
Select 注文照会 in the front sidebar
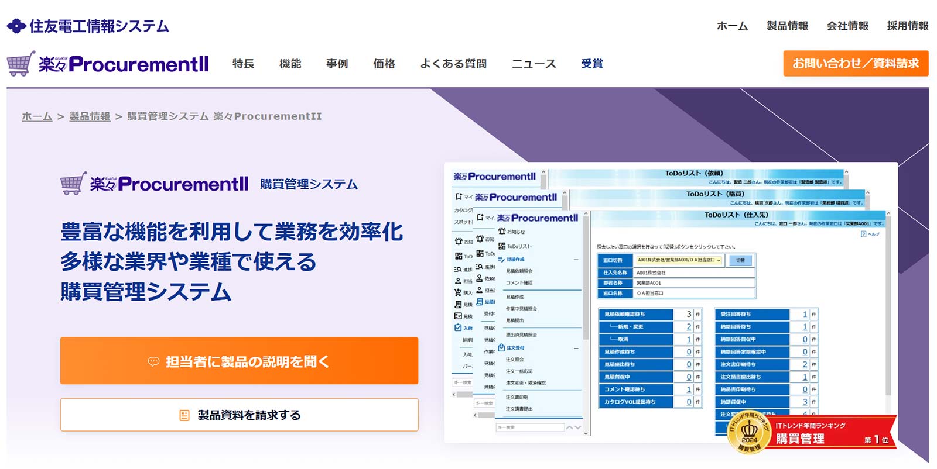pos(515,360)
